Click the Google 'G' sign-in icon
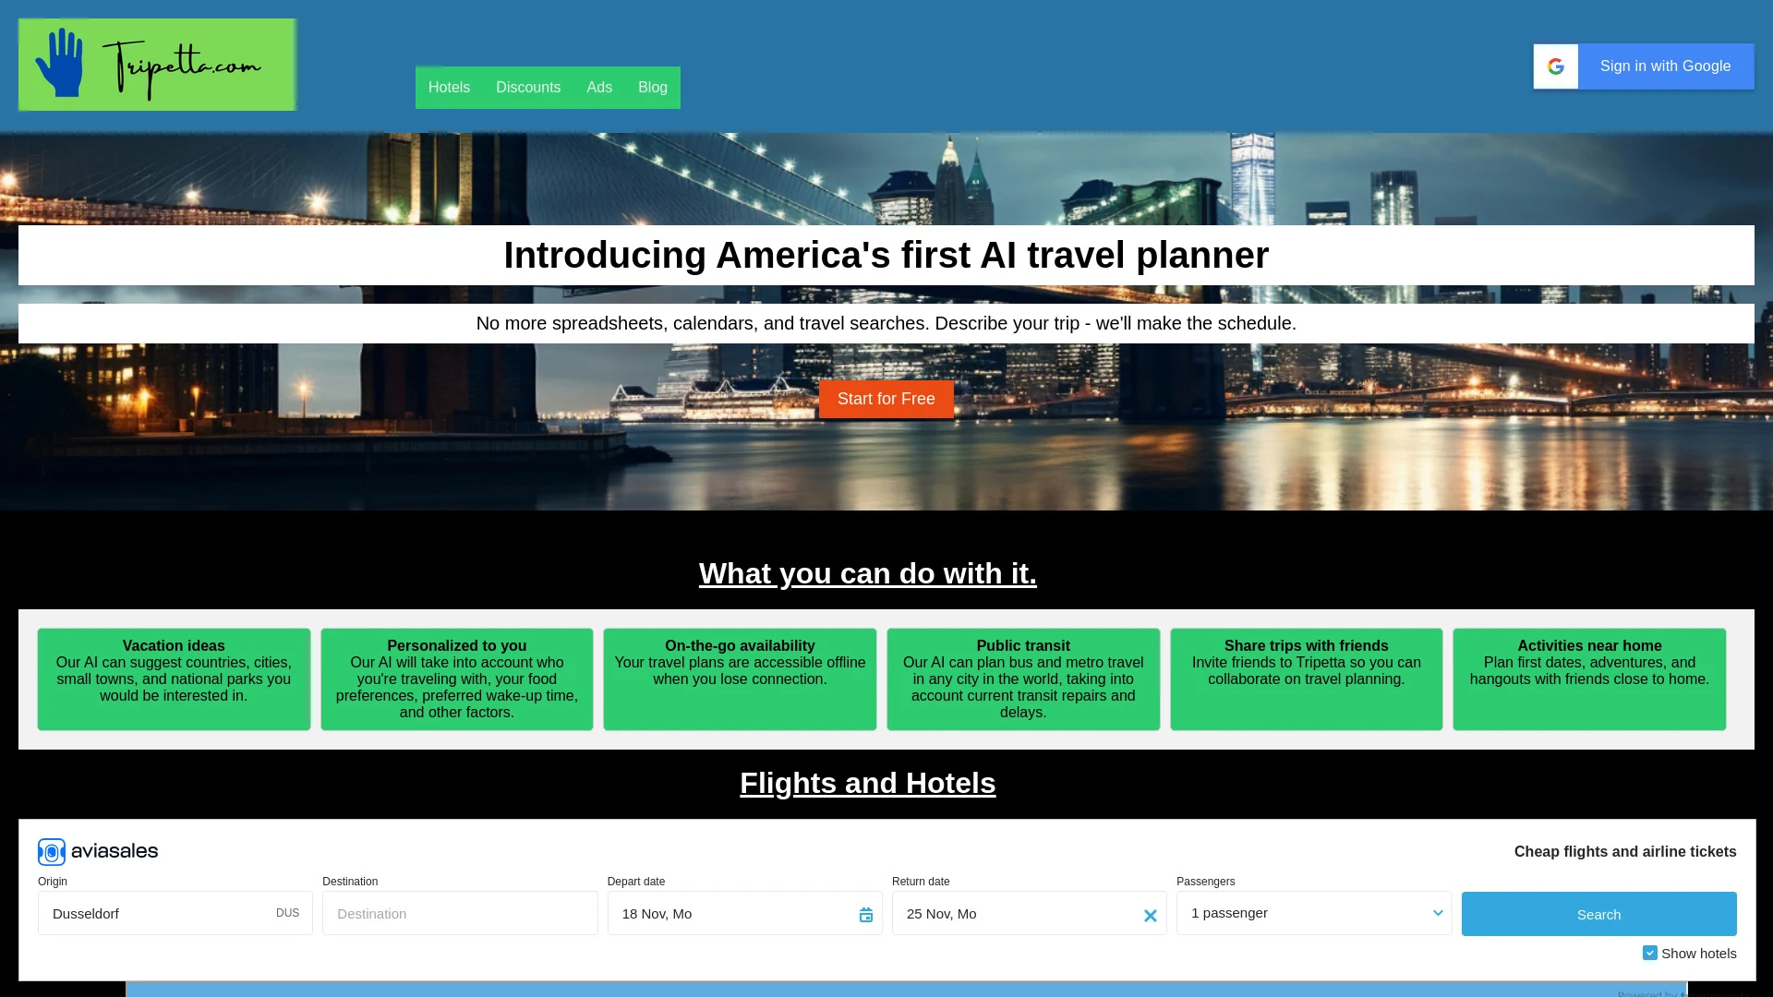 pyautogui.click(x=1556, y=66)
